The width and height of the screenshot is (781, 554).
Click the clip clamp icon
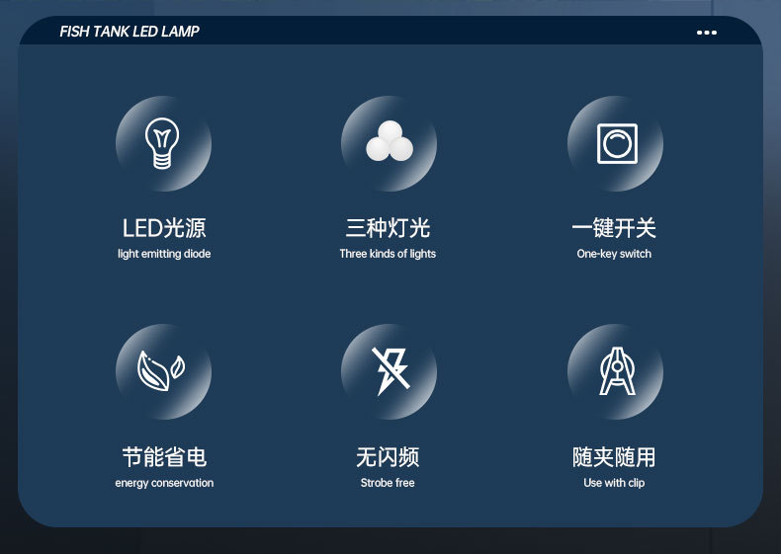(x=617, y=371)
